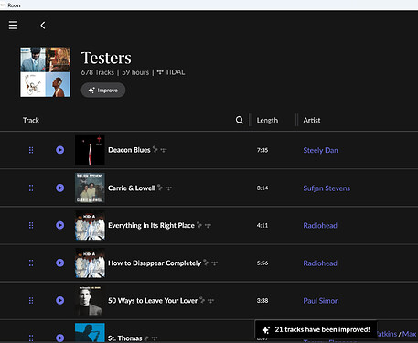Open the Paul Simon artist link
The width and height of the screenshot is (418, 343).
pos(321,301)
